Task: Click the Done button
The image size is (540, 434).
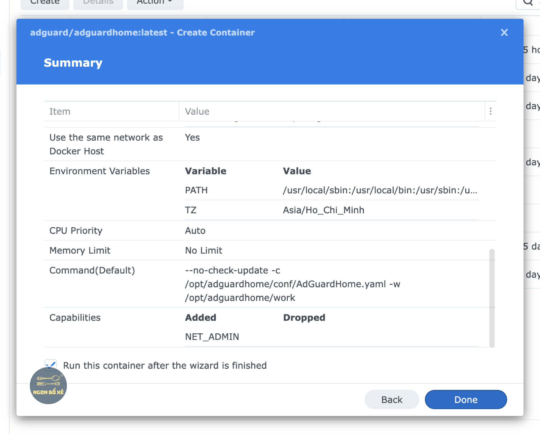Action: pyautogui.click(x=466, y=399)
